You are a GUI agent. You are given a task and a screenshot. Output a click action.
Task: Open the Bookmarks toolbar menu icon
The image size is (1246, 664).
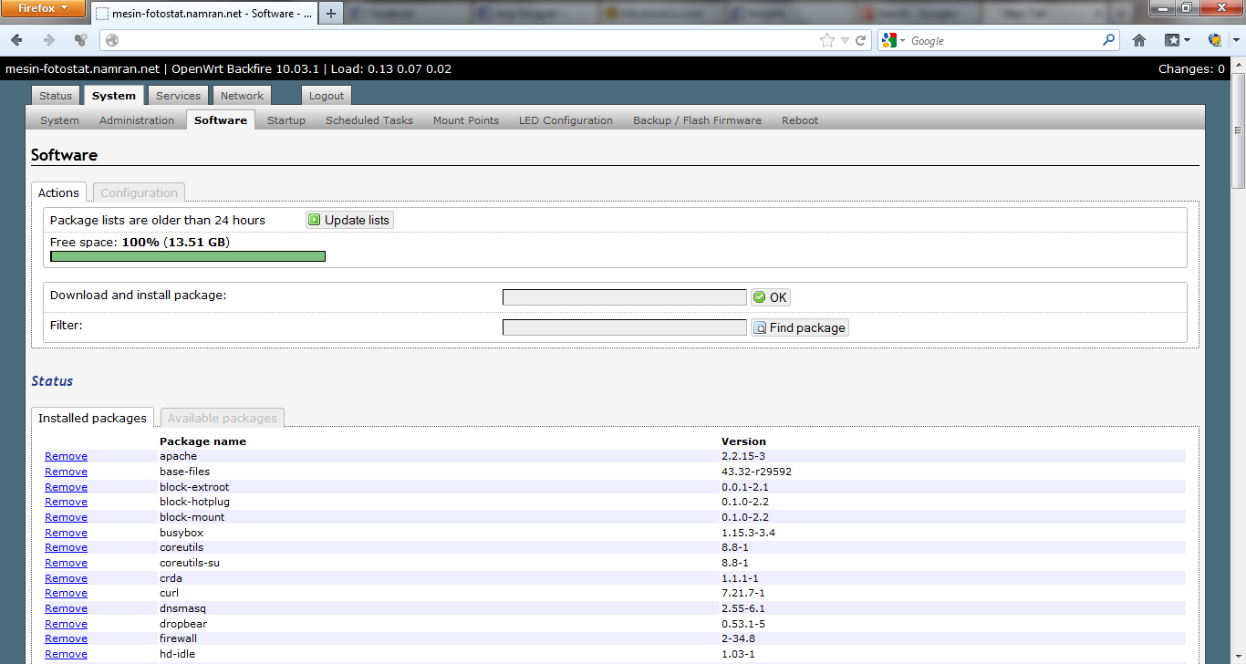pos(1178,40)
